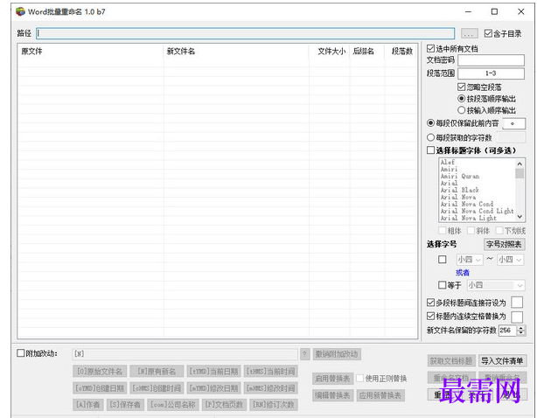This screenshot has width=537, height=418.
Task: Enable 选择标题字体（可多选） checkbox
Action: tap(430, 150)
